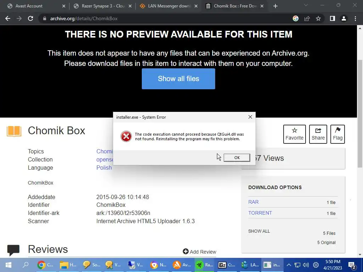Screen dimensions: 363x272
Task: Open the RAR download option
Action: coord(253,202)
